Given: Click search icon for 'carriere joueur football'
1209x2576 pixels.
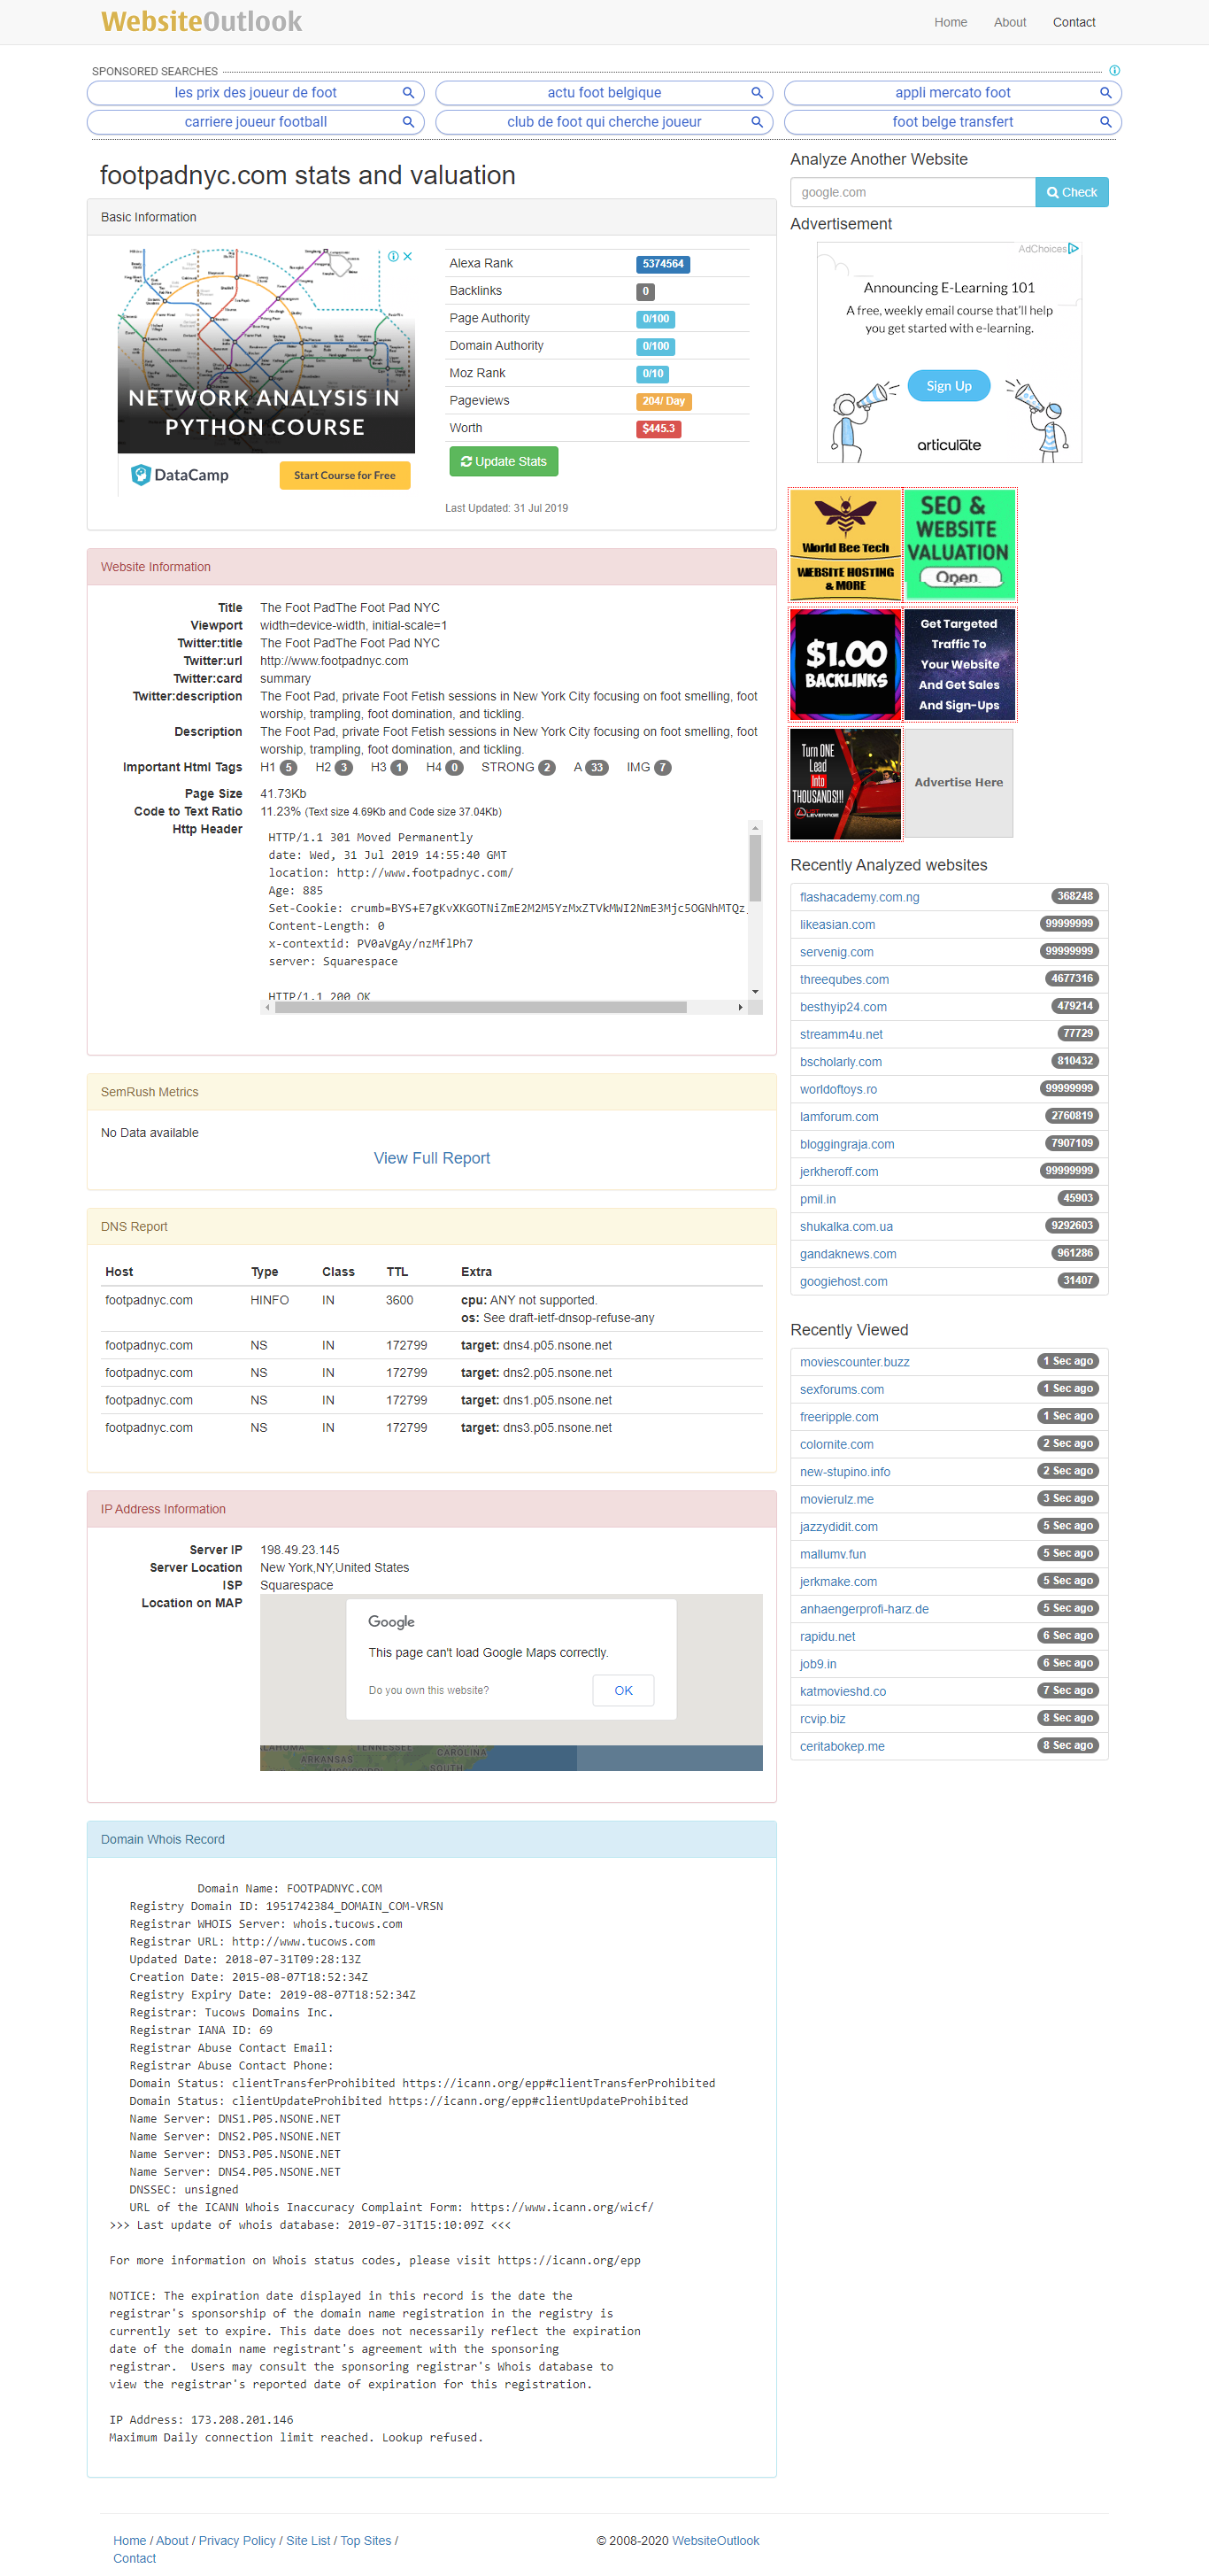Looking at the screenshot, I should [408, 122].
